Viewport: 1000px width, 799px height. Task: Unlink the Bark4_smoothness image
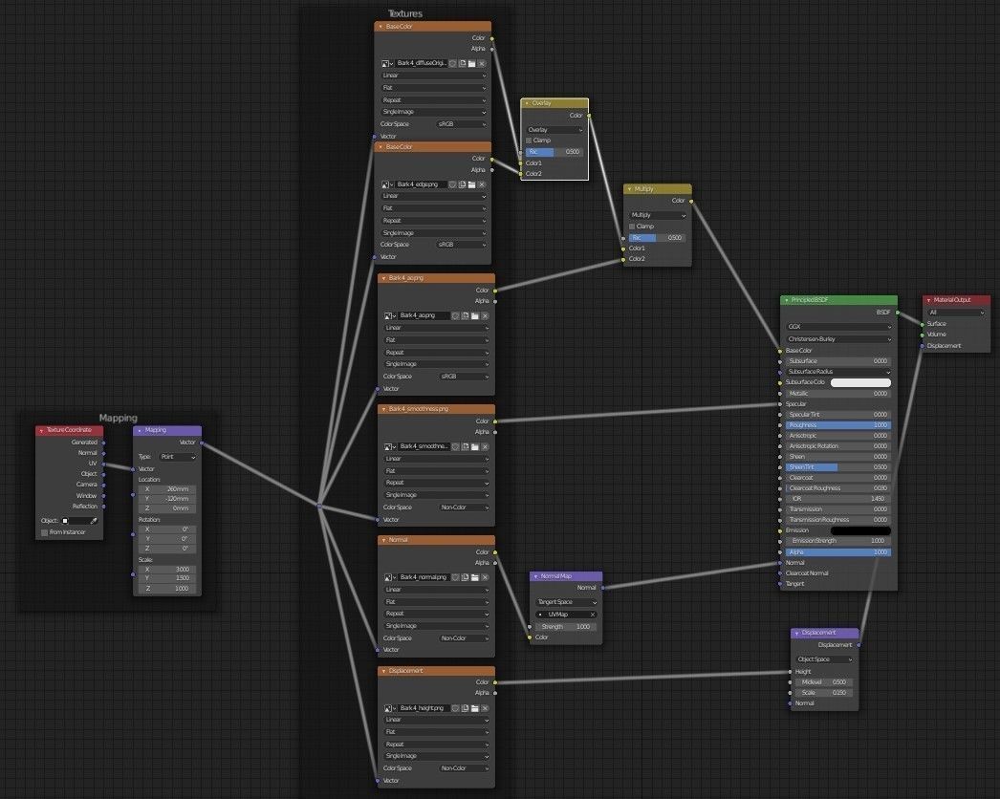pos(486,446)
